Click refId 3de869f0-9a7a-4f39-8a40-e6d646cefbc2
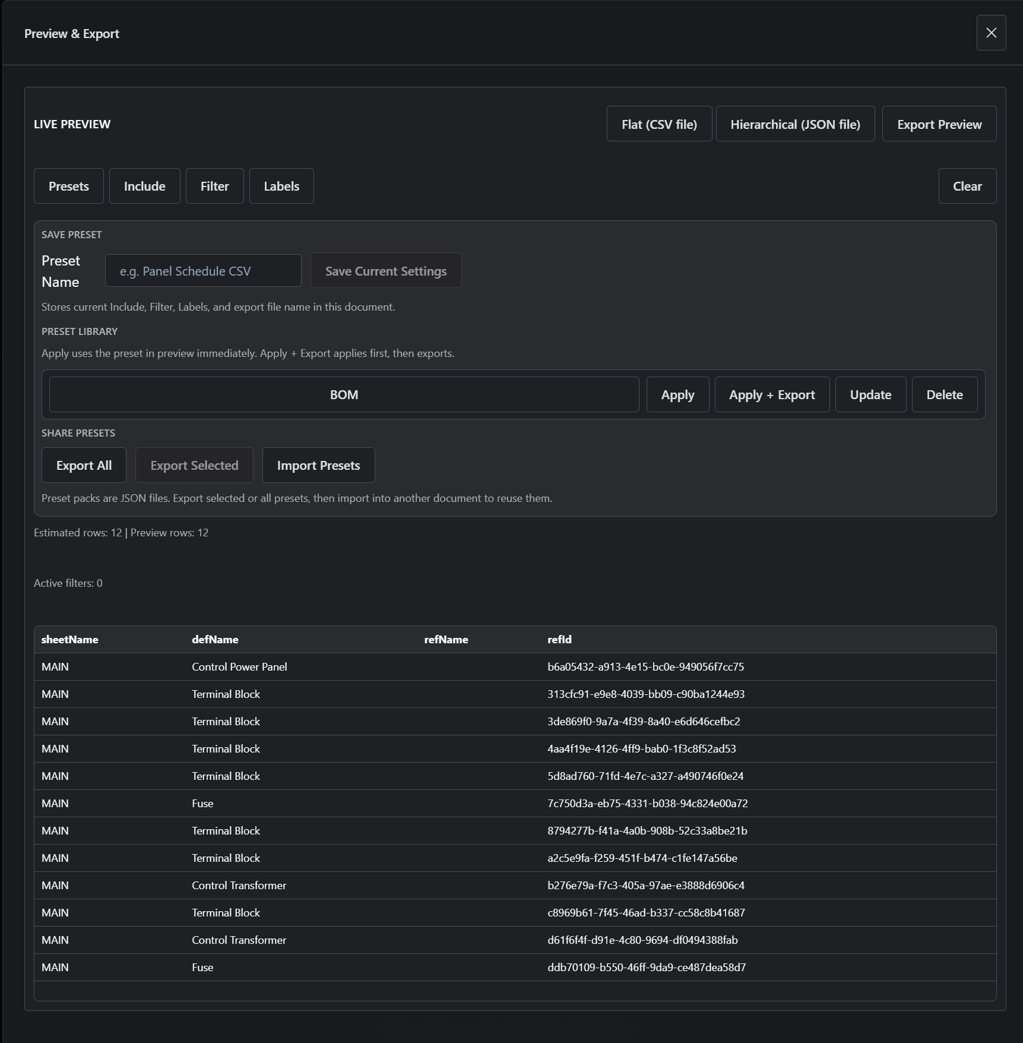This screenshot has width=1023, height=1043. 644,722
